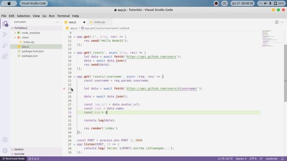
Task: Click the editor vertical scrollbar thumb
Action: pos(286,73)
